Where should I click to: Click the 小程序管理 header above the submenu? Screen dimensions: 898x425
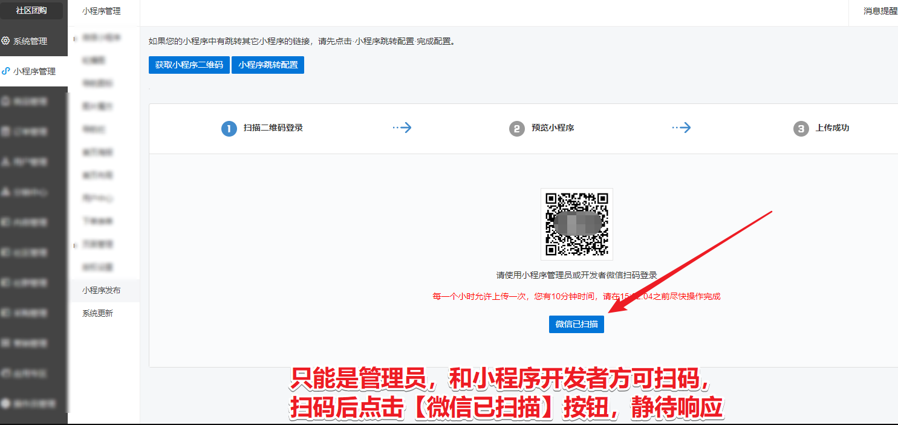[x=102, y=11]
